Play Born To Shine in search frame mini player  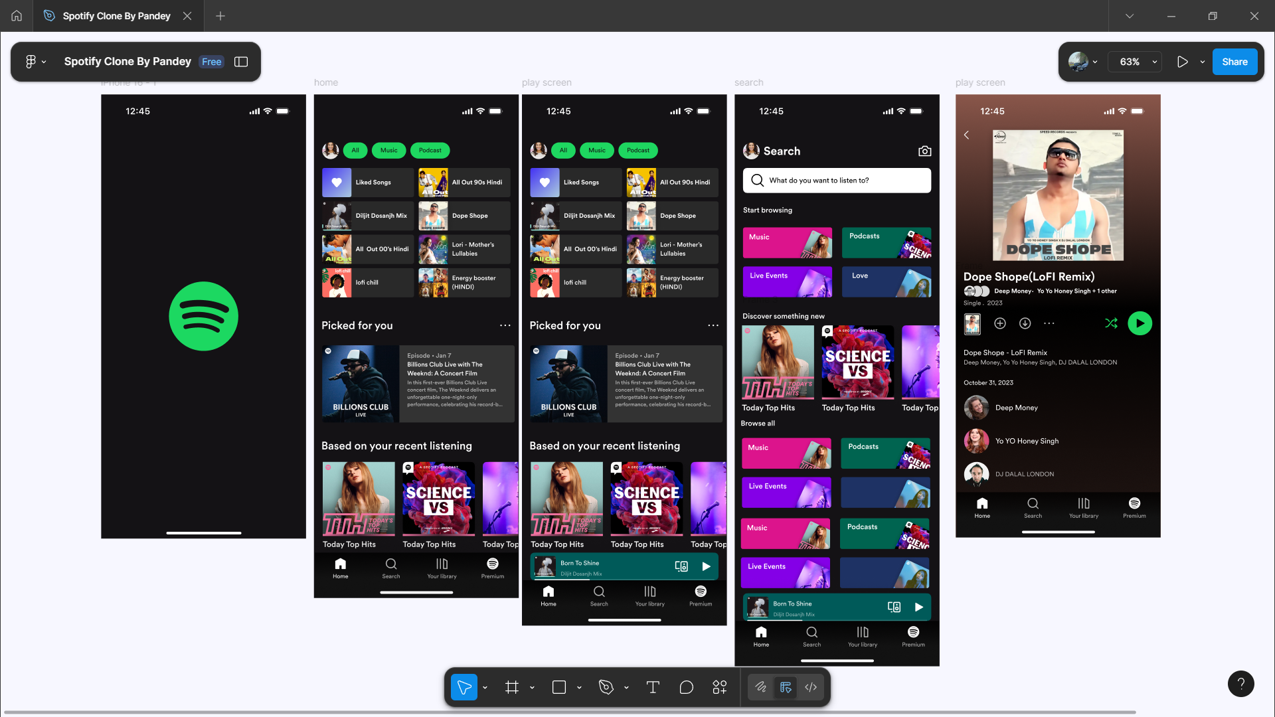coord(919,607)
